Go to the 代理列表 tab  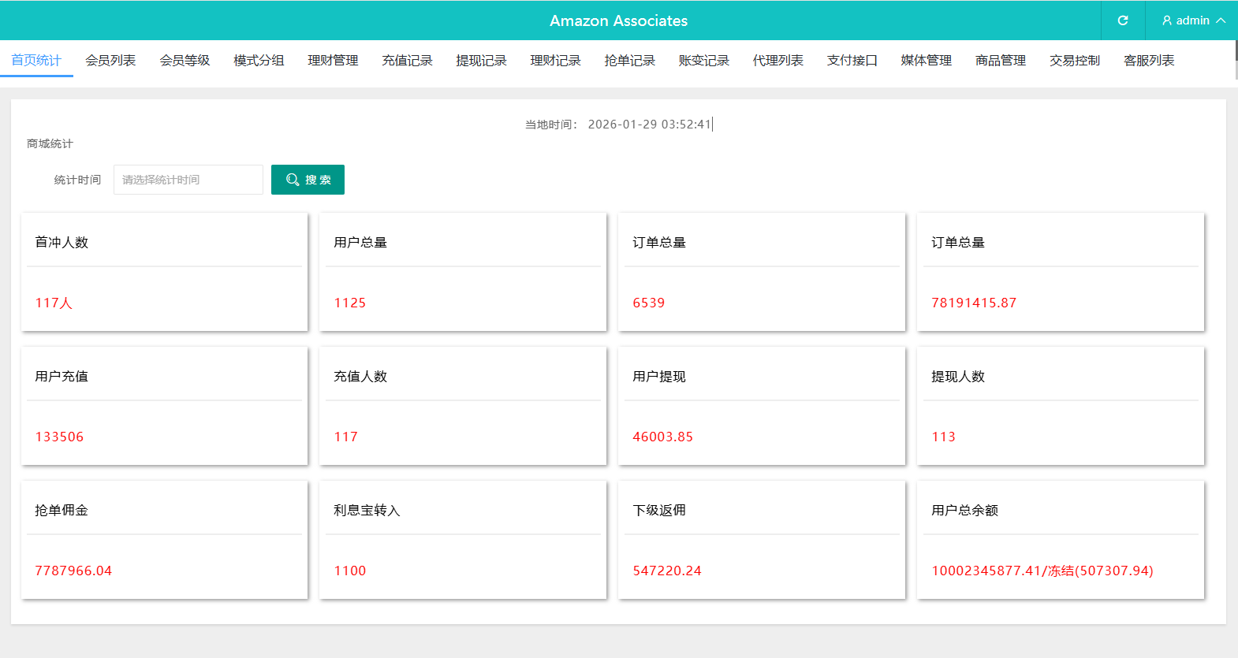point(777,61)
